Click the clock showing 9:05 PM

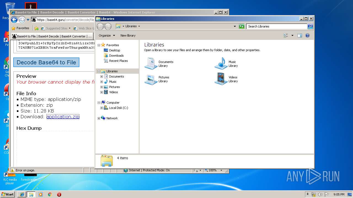click(x=339, y=194)
